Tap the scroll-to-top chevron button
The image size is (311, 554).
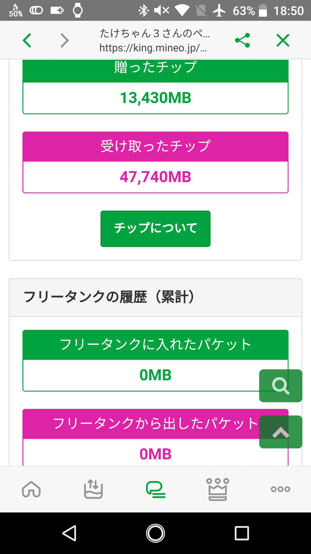[x=280, y=432]
